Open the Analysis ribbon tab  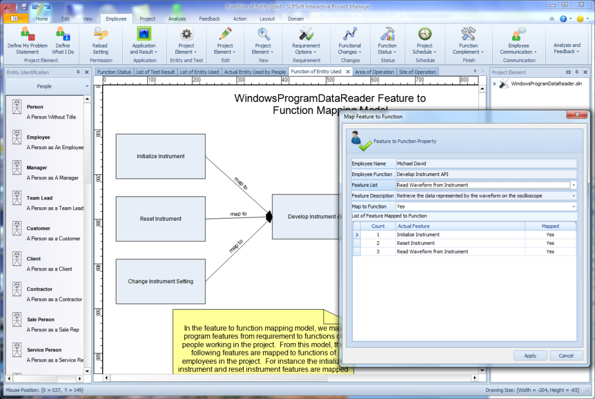tap(177, 18)
